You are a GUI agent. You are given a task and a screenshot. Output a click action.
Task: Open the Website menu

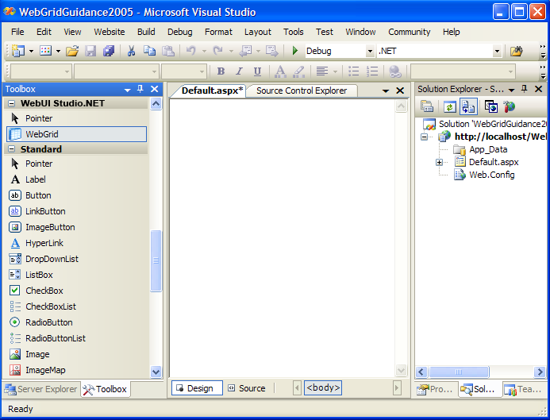point(109,32)
